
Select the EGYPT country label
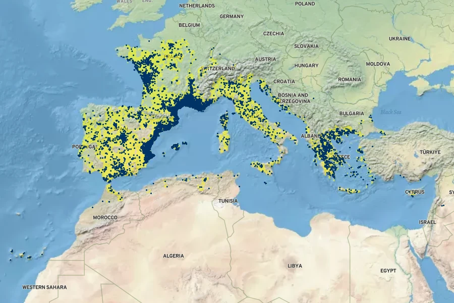[388, 271]
